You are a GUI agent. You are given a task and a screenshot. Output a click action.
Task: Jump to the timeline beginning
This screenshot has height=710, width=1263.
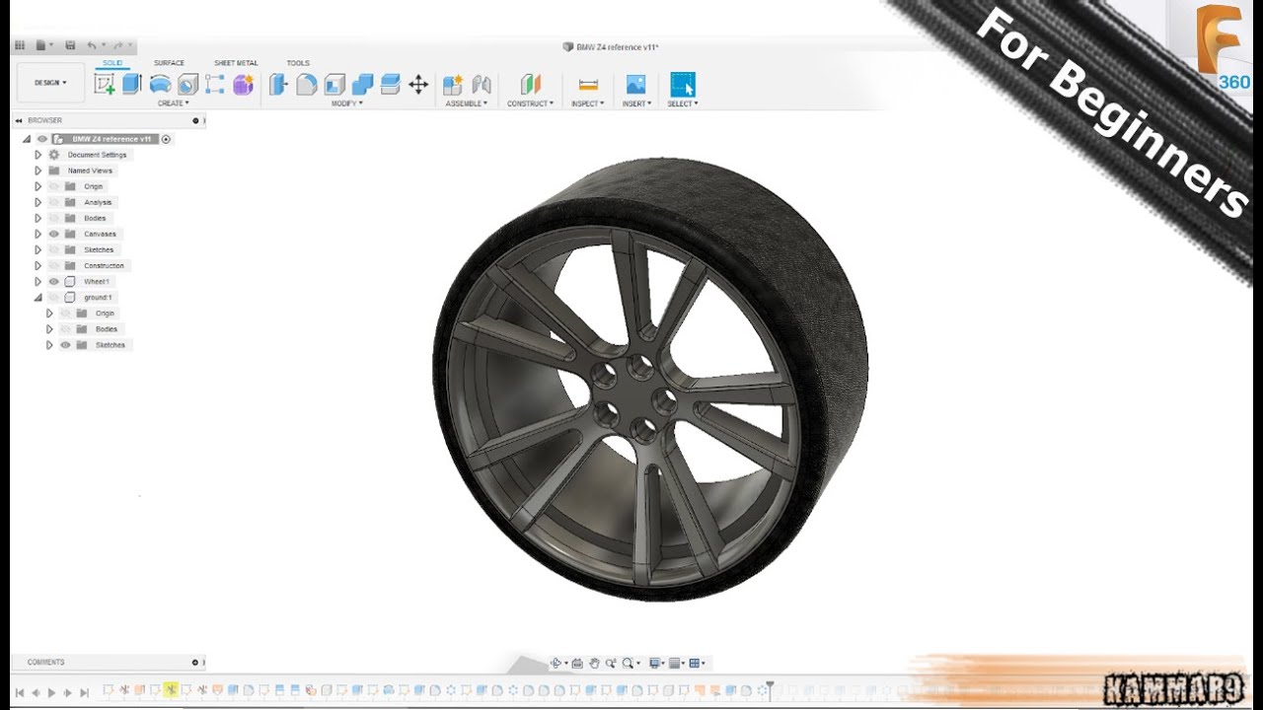[19, 692]
